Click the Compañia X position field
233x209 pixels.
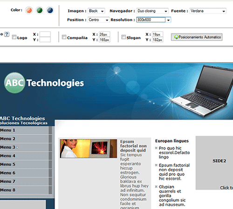[x=104, y=34]
